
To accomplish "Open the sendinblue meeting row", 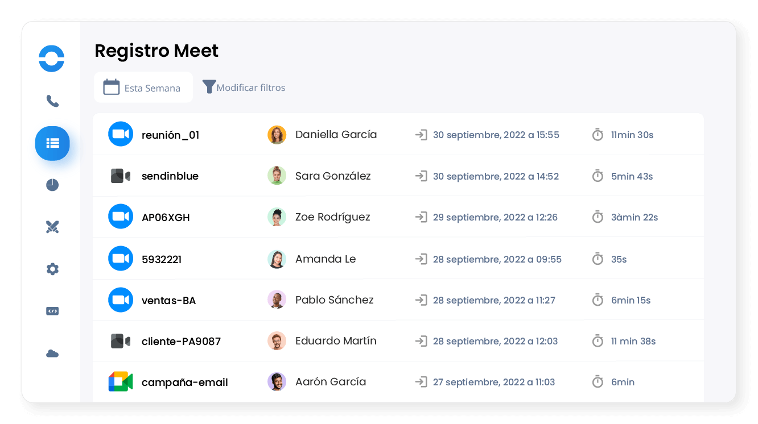I will point(170,176).
